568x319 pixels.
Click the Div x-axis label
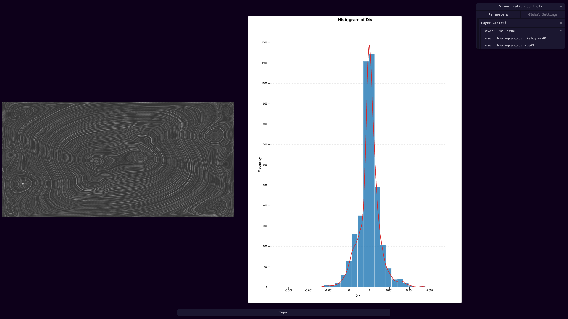tap(358, 295)
